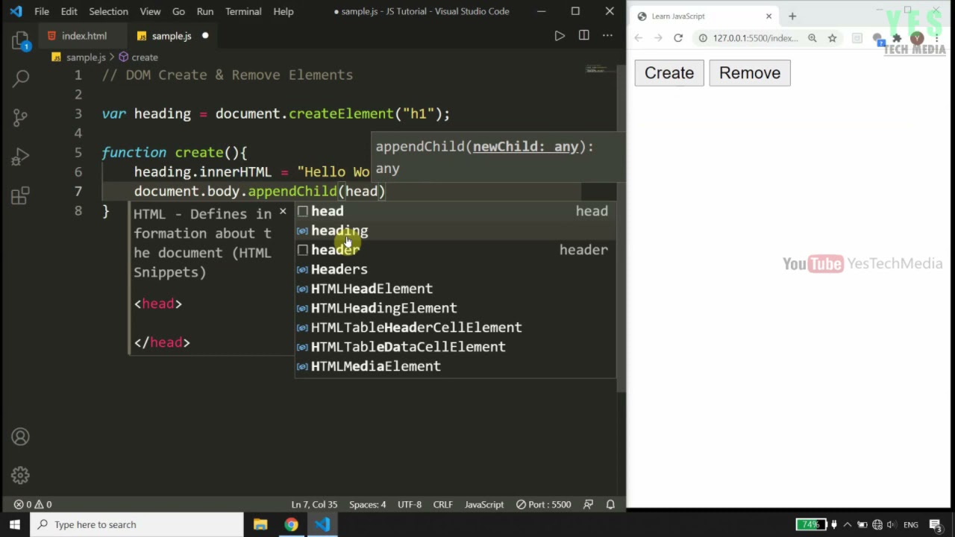Open the File menu
This screenshot has height=537, width=955.
coord(42,11)
